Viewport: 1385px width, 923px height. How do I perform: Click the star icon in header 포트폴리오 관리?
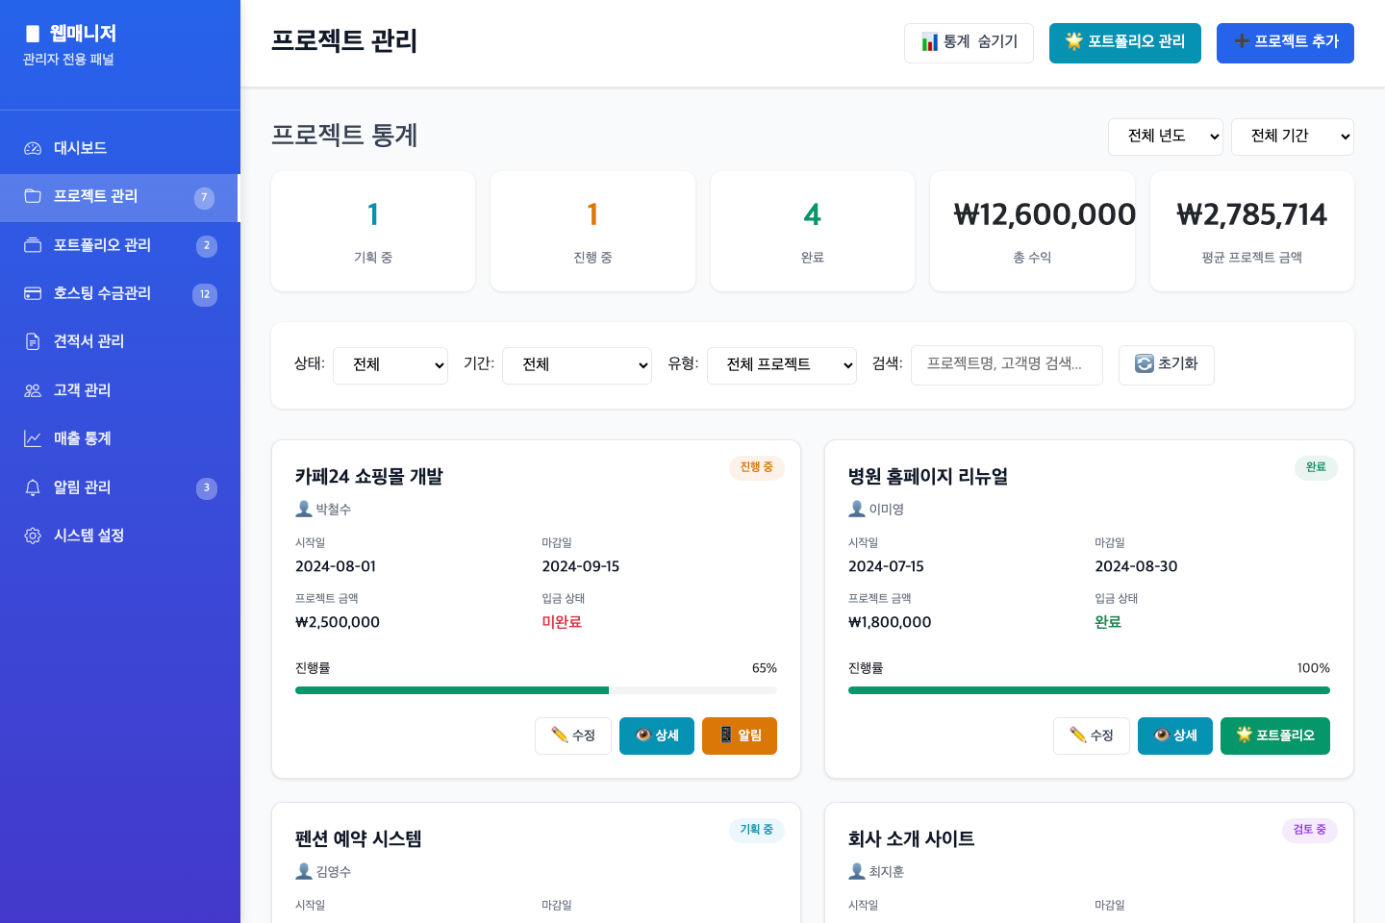coord(1074,41)
